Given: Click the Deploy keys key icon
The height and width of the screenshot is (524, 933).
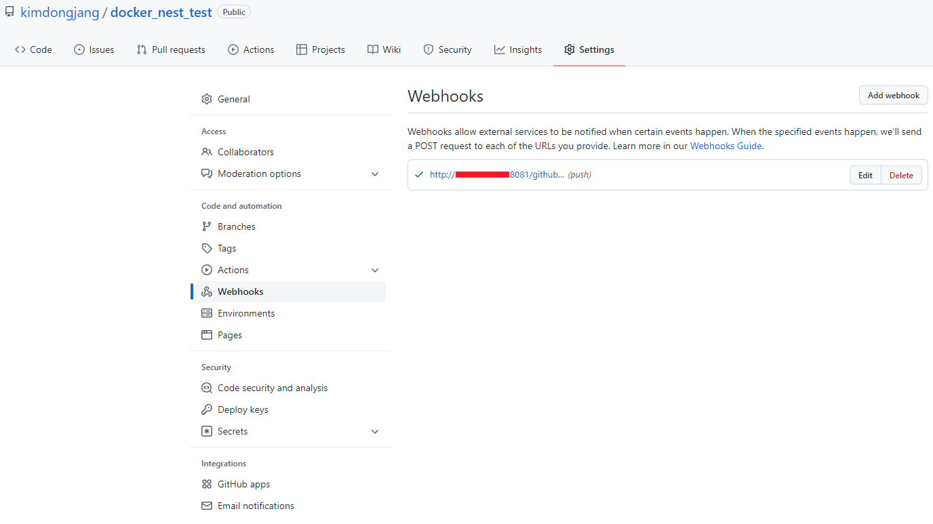Looking at the screenshot, I should (x=207, y=409).
